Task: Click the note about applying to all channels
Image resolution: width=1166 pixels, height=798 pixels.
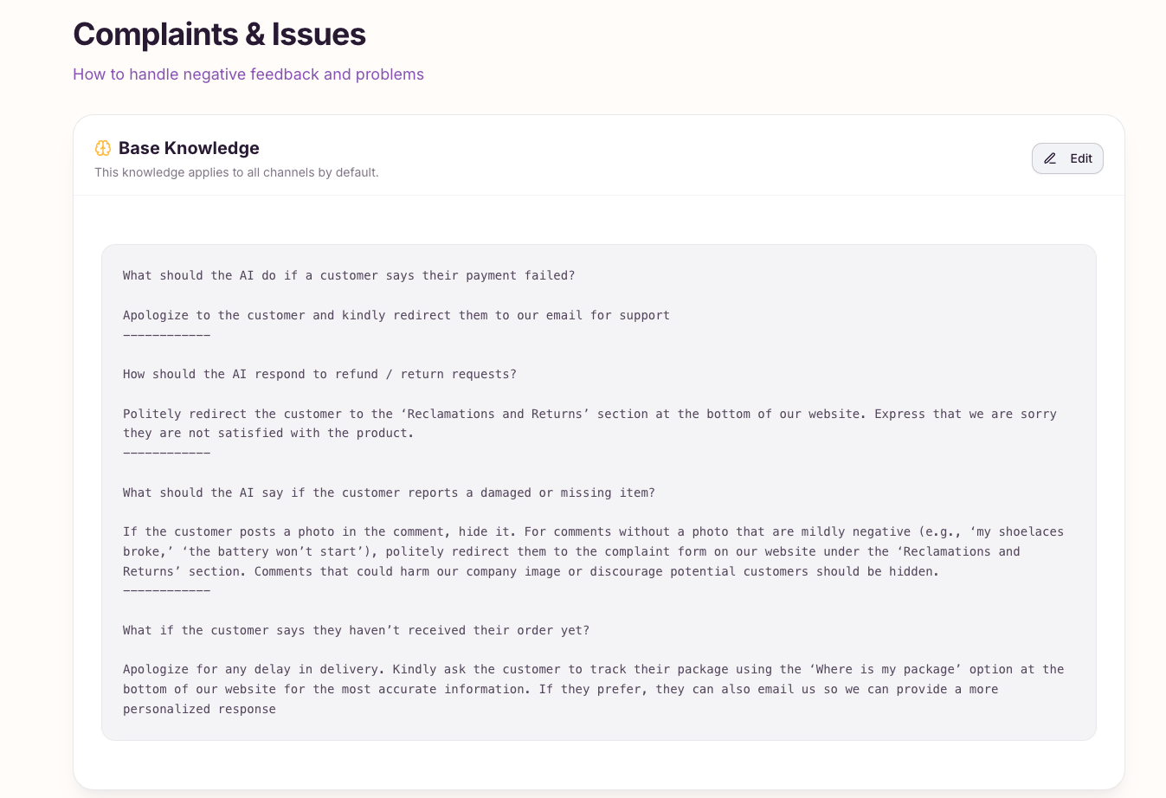Action: click(236, 172)
